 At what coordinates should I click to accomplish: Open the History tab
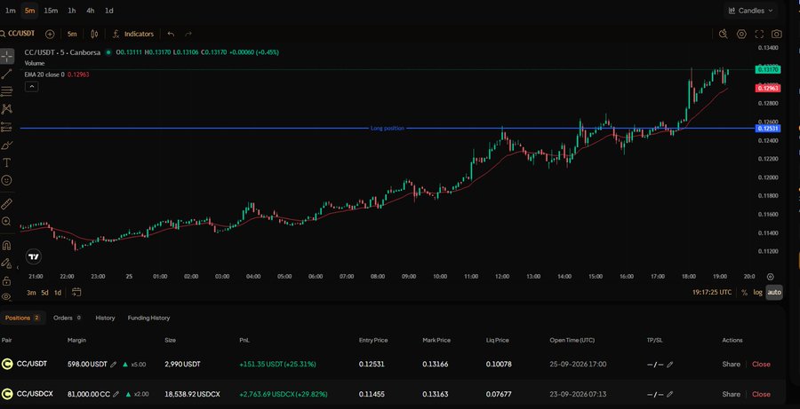(105, 318)
